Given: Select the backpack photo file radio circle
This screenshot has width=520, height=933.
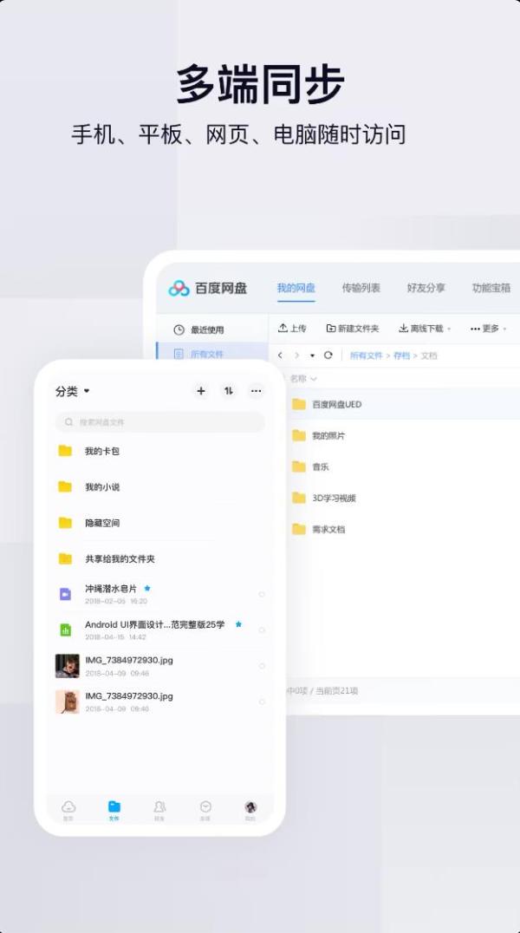Looking at the screenshot, I should tap(262, 702).
